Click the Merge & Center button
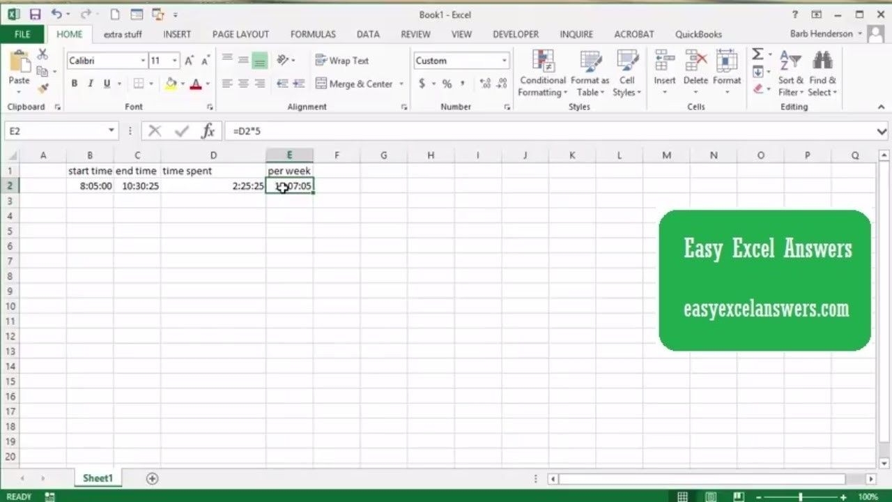 point(354,84)
